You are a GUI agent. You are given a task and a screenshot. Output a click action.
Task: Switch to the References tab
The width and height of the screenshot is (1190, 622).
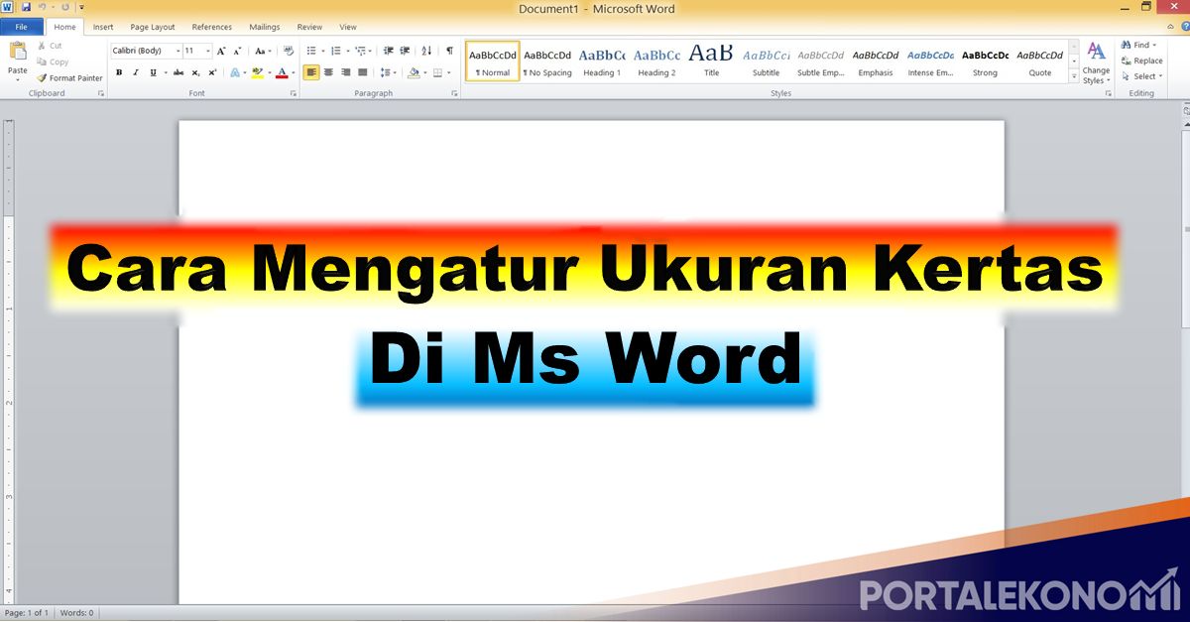tap(211, 27)
